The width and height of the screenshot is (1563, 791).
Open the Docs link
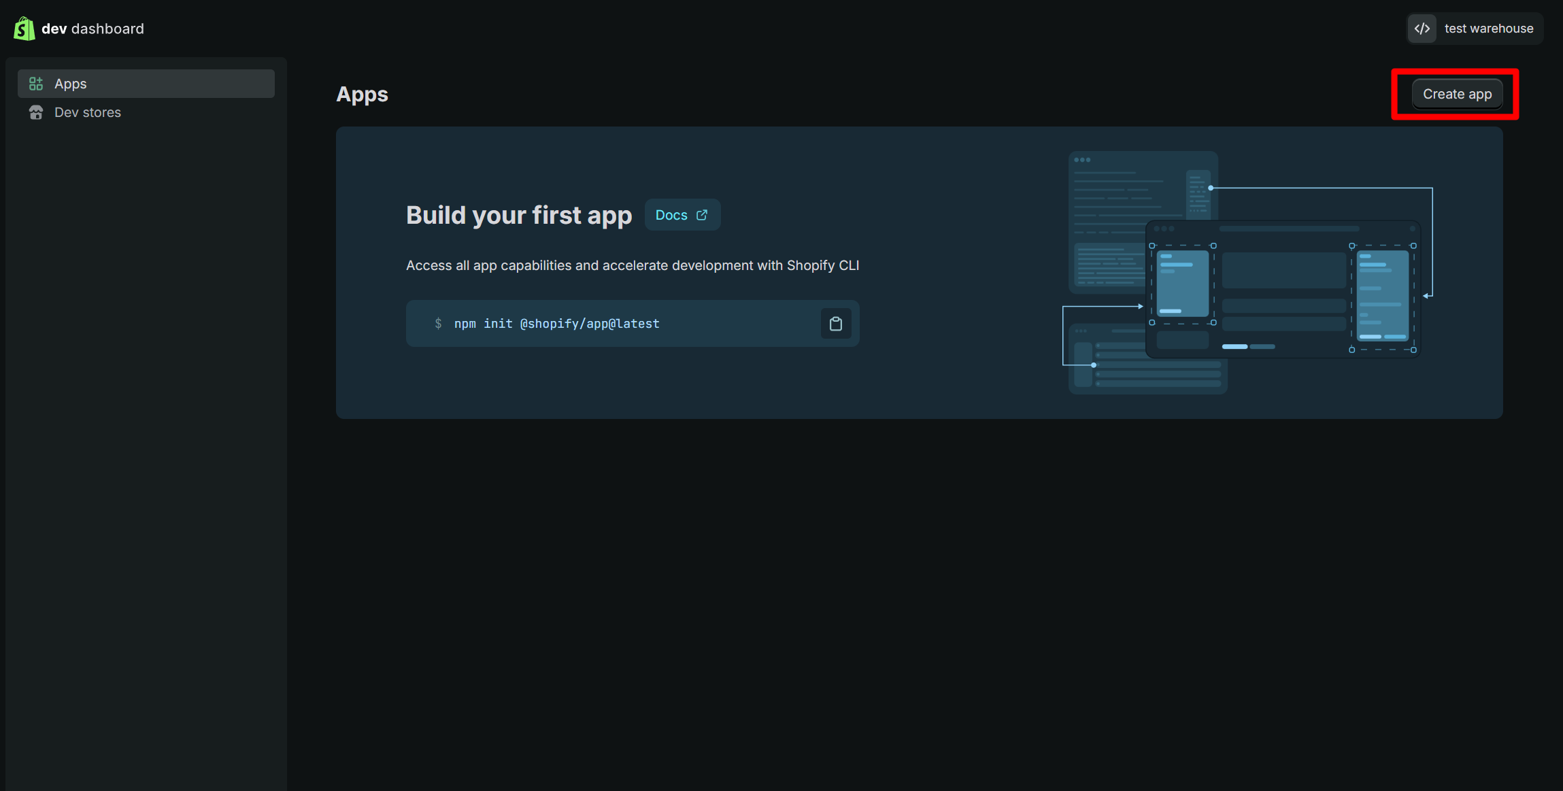[671, 215]
